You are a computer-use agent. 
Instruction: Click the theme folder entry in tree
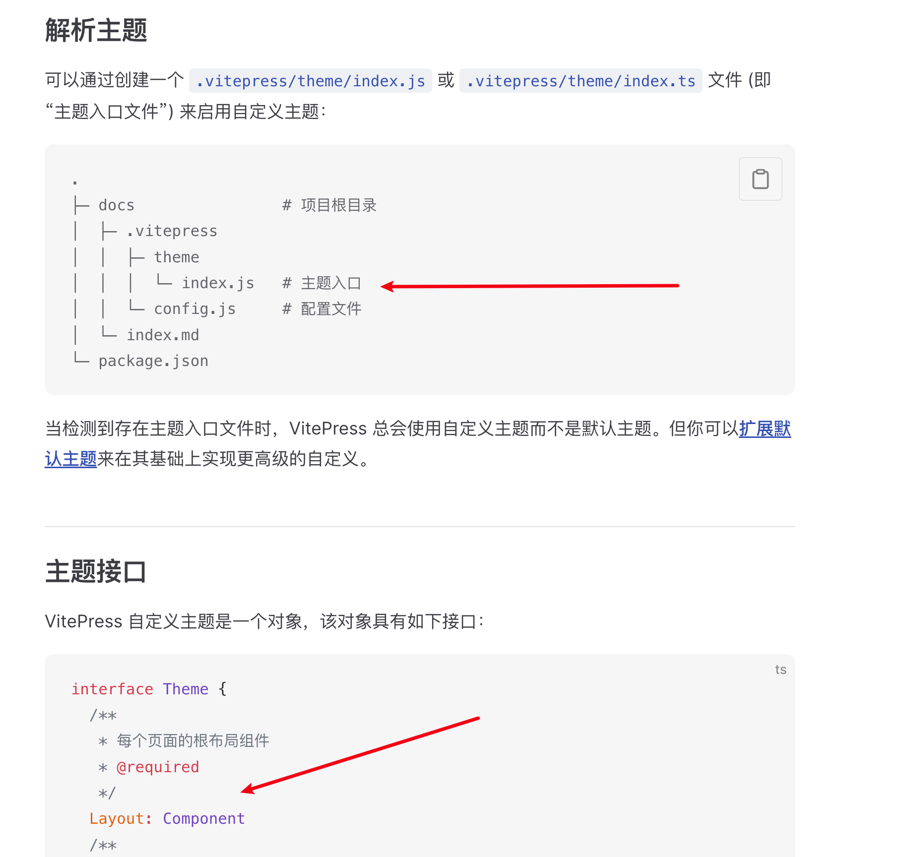point(177,257)
